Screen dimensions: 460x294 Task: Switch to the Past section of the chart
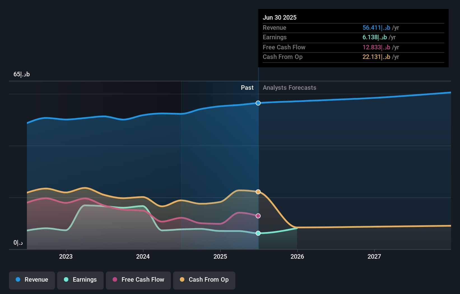[247, 88]
